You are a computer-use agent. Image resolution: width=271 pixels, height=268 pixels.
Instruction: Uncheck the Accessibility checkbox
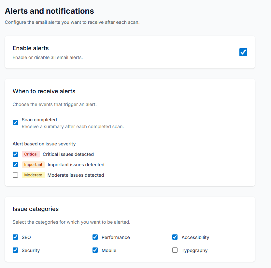[x=175, y=237]
